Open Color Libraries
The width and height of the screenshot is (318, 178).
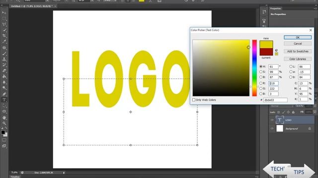[298, 59]
